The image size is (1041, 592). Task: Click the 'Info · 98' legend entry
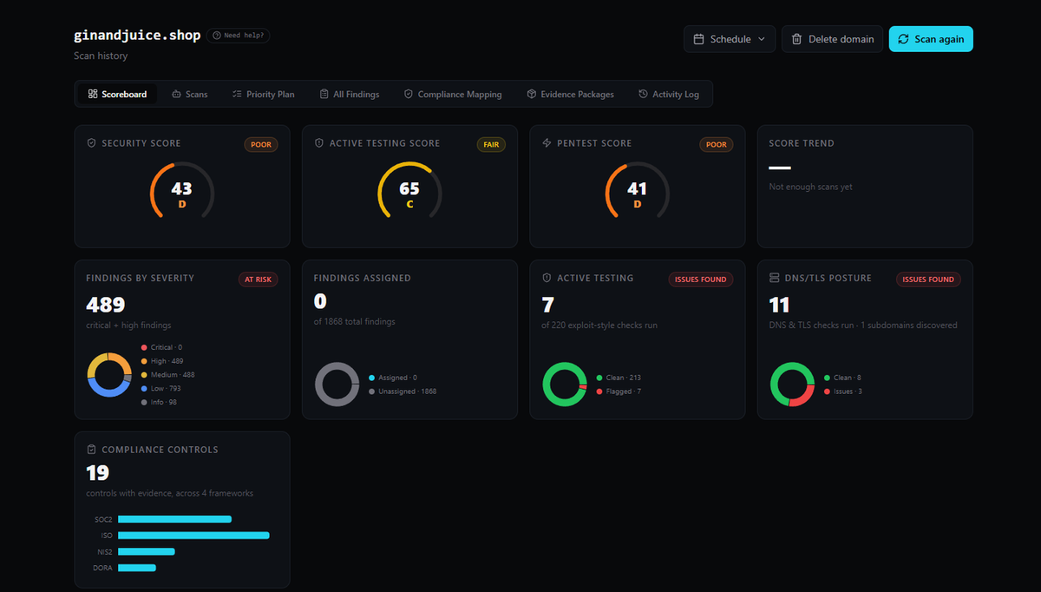160,403
